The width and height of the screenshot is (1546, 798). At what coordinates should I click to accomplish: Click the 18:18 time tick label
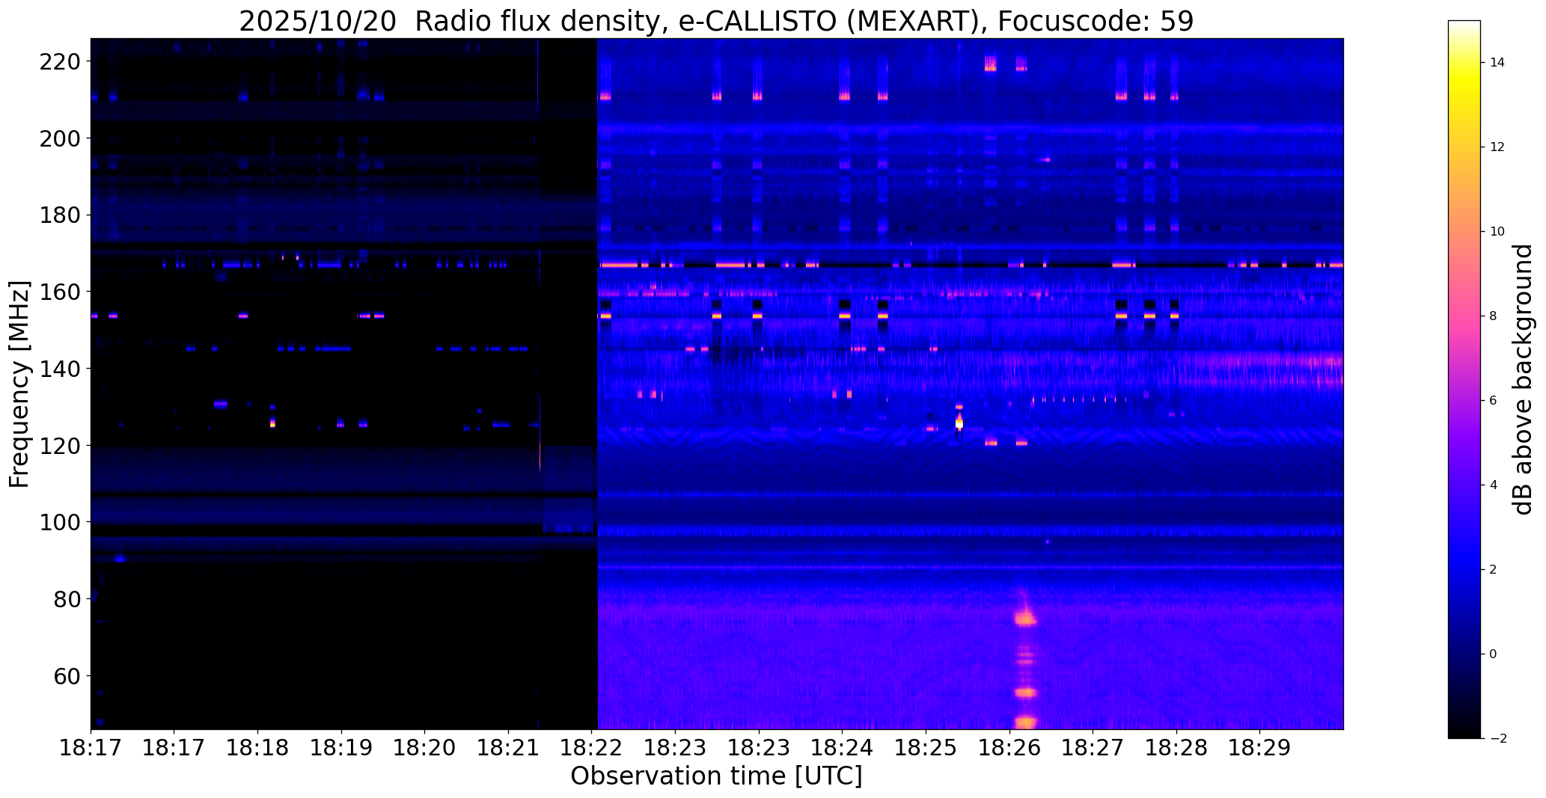(x=258, y=748)
